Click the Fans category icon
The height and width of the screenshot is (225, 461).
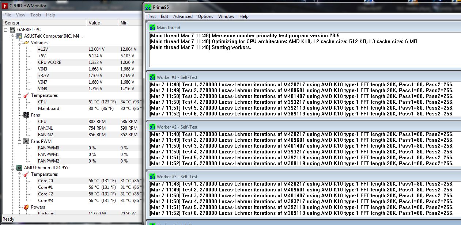(26, 115)
